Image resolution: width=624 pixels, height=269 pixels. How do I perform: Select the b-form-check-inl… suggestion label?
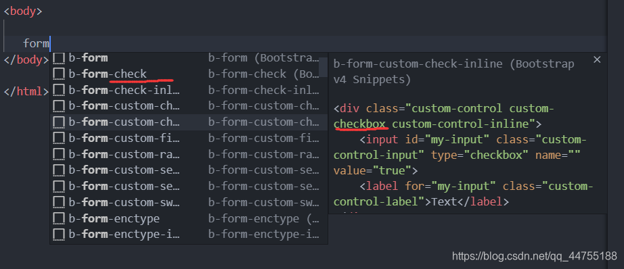click(x=124, y=91)
